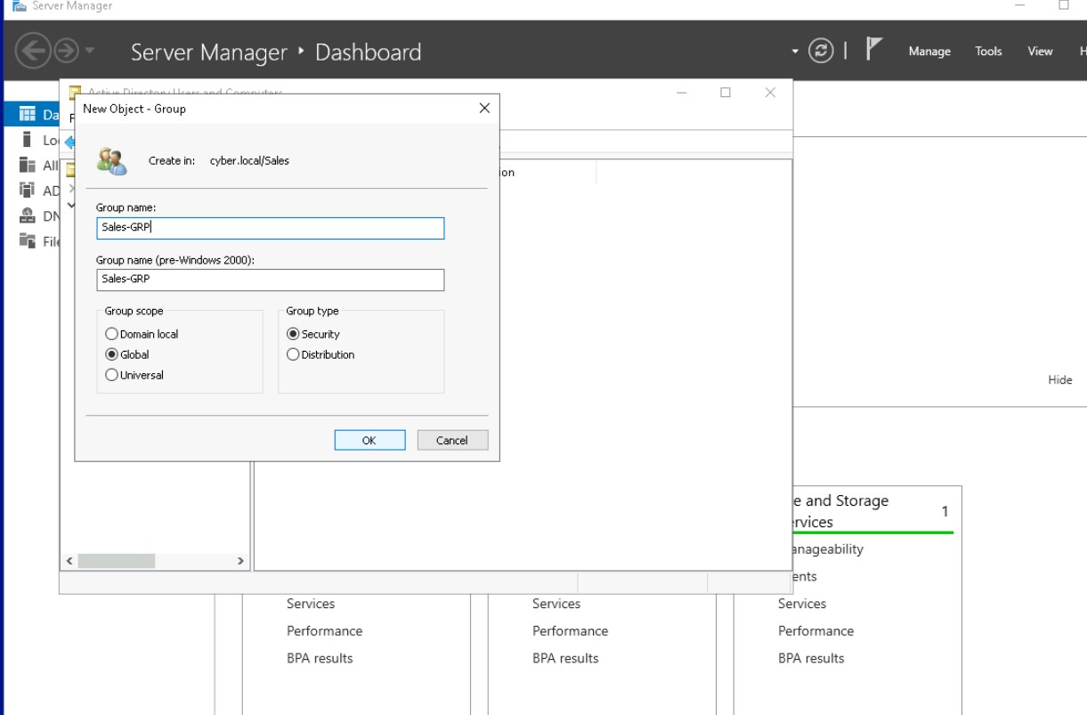This screenshot has width=1087, height=715.
Task: Select the File and Storage Services sidebar icon
Action: [28, 240]
